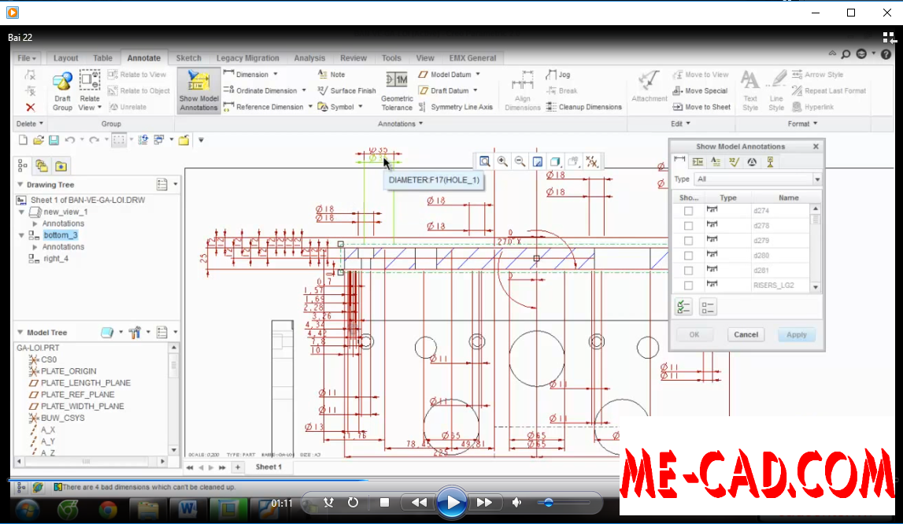Expand Annotations under bottom_3 in Drawing Tree
Viewport: 903px width, 524px height.
(33, 246)
